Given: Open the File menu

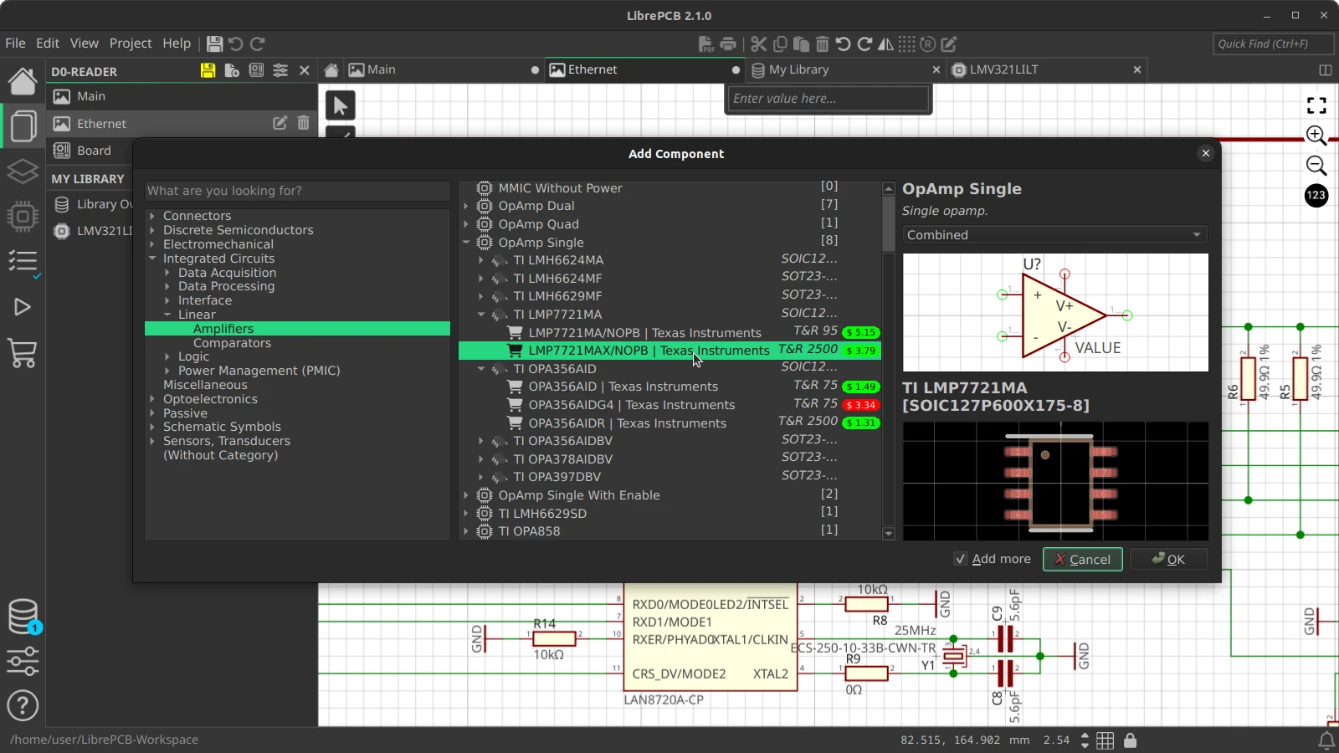Looking at the screenshot, I should [15, 44].
